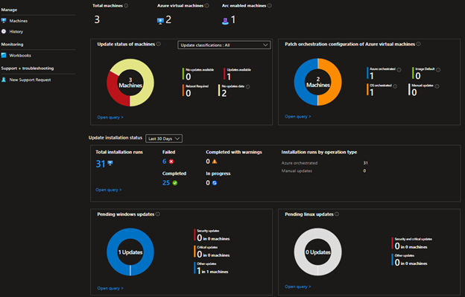This screenshot has height=297, width=465.
Task: Select History in the Manage menu
Action: pyautogui.click(x=16, y=31)
